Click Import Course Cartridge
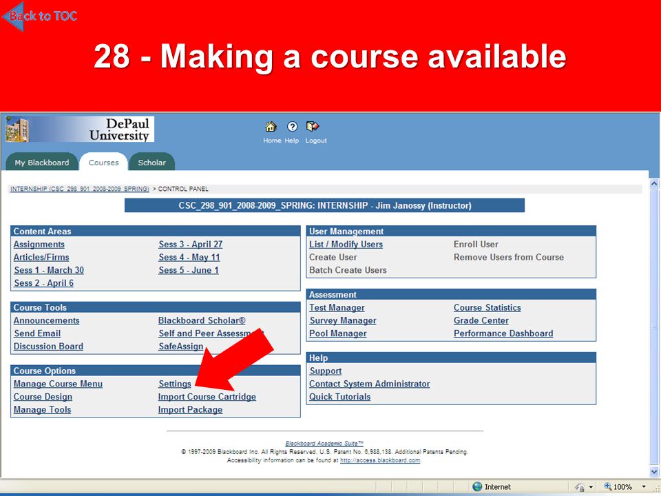This screenshot has width=661, height=496. coord(207,397)
